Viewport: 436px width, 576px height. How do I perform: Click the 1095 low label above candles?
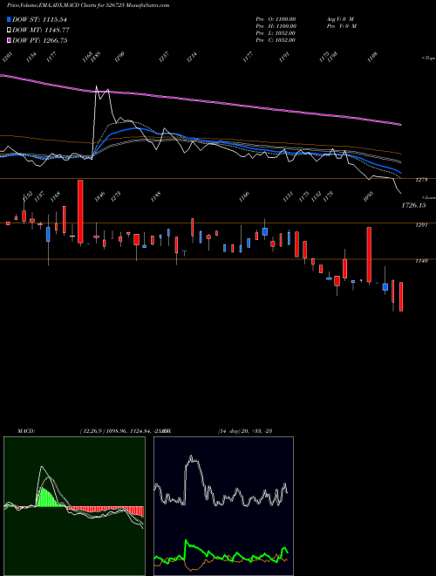[x=369, y=196]
